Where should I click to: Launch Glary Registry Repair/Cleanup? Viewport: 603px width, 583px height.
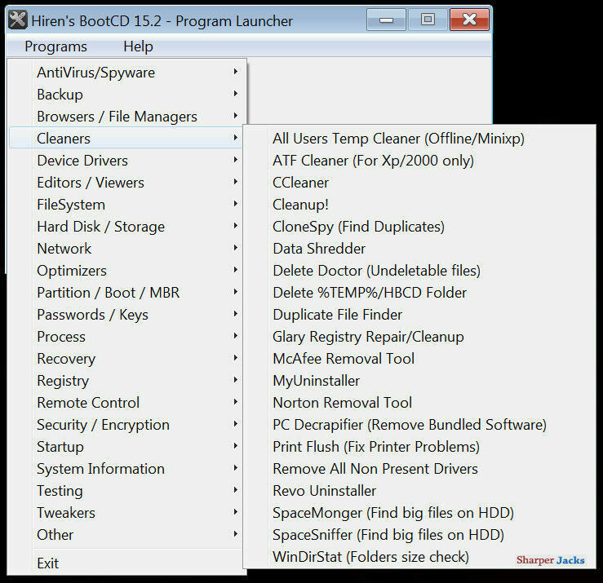pos(419,336)
